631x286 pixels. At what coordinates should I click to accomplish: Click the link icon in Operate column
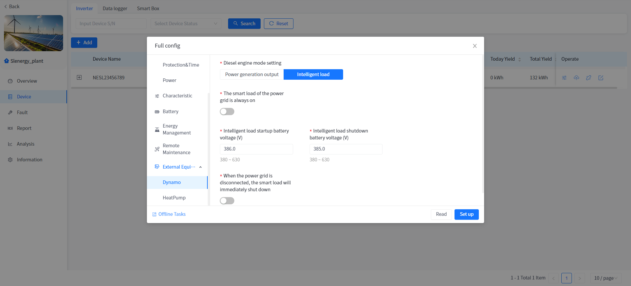tap(589, 78)
